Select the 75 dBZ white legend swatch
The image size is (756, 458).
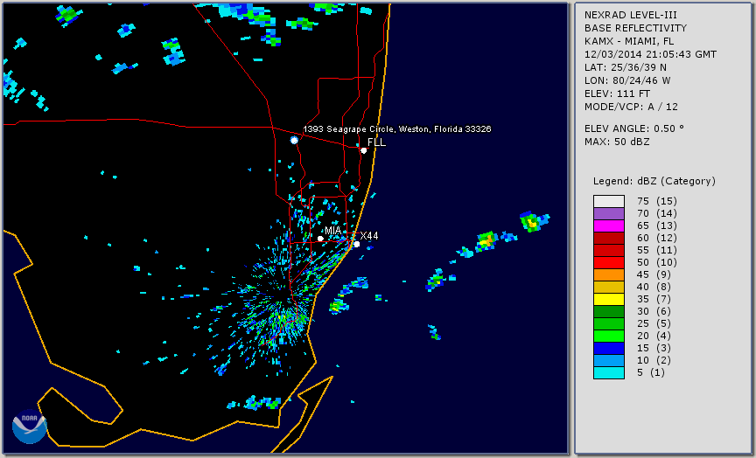[x=609, y=201]
